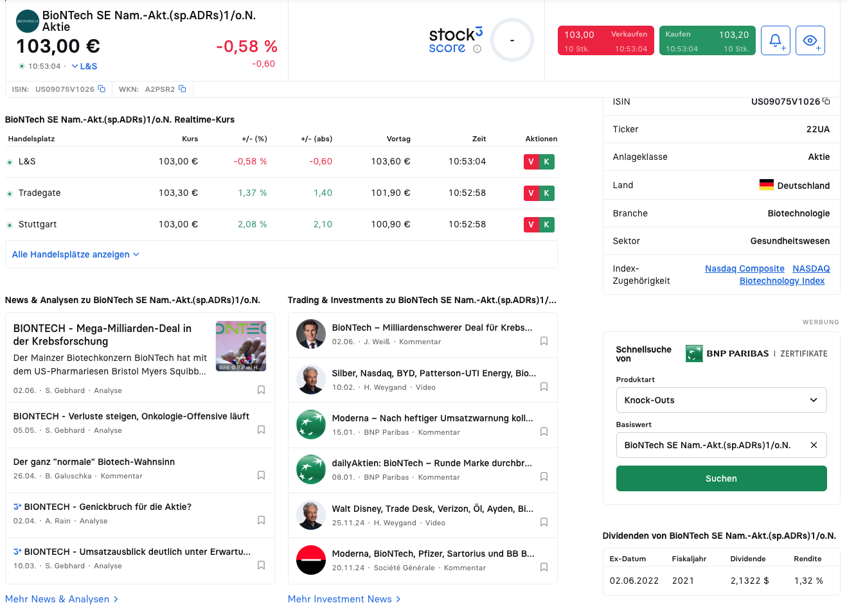This screenshot has width=847, height=612.
Task: Select the Stuttgart exchange row name
Action: click(x=37, y=224)
